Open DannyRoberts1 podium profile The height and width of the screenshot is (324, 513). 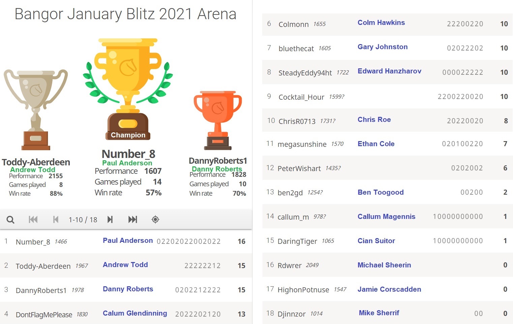coord(218,161)
